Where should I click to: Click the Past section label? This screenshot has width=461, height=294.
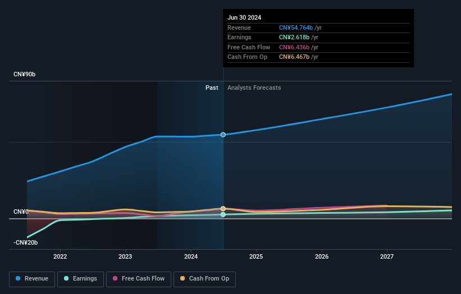click(x=212, y=88)
